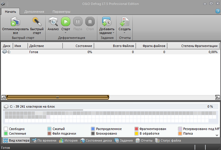
Task: Select drive C: row in list
Action: pyautogui.click(x=7, y=52)
